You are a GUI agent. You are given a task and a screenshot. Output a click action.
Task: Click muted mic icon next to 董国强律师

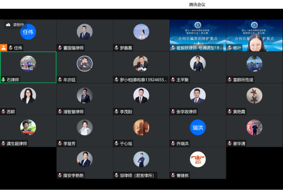pyautogui.click(x=60, y=48)
